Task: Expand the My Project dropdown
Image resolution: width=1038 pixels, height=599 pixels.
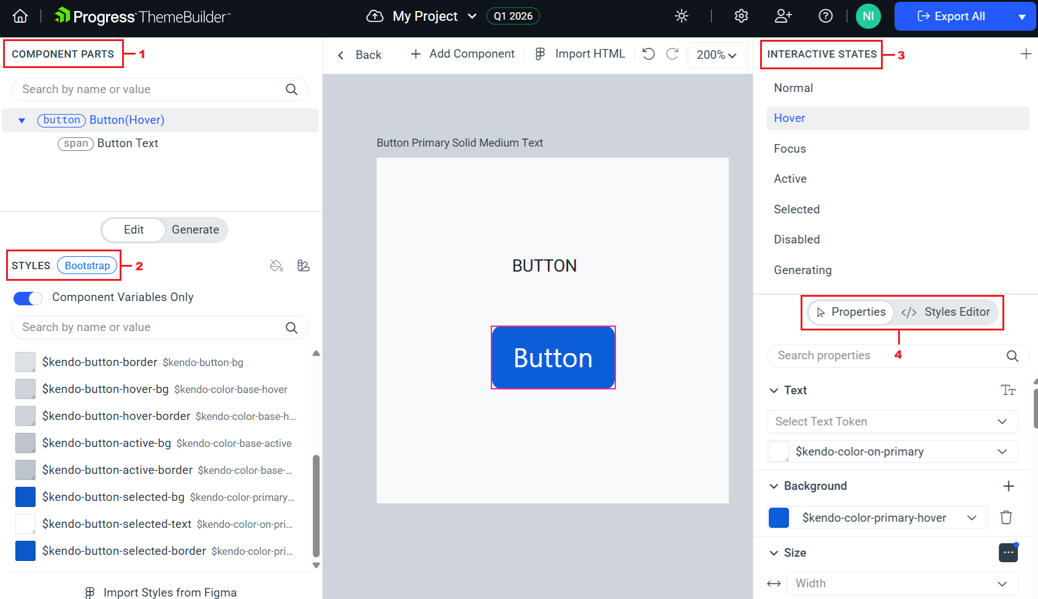Action: (471, 16)
